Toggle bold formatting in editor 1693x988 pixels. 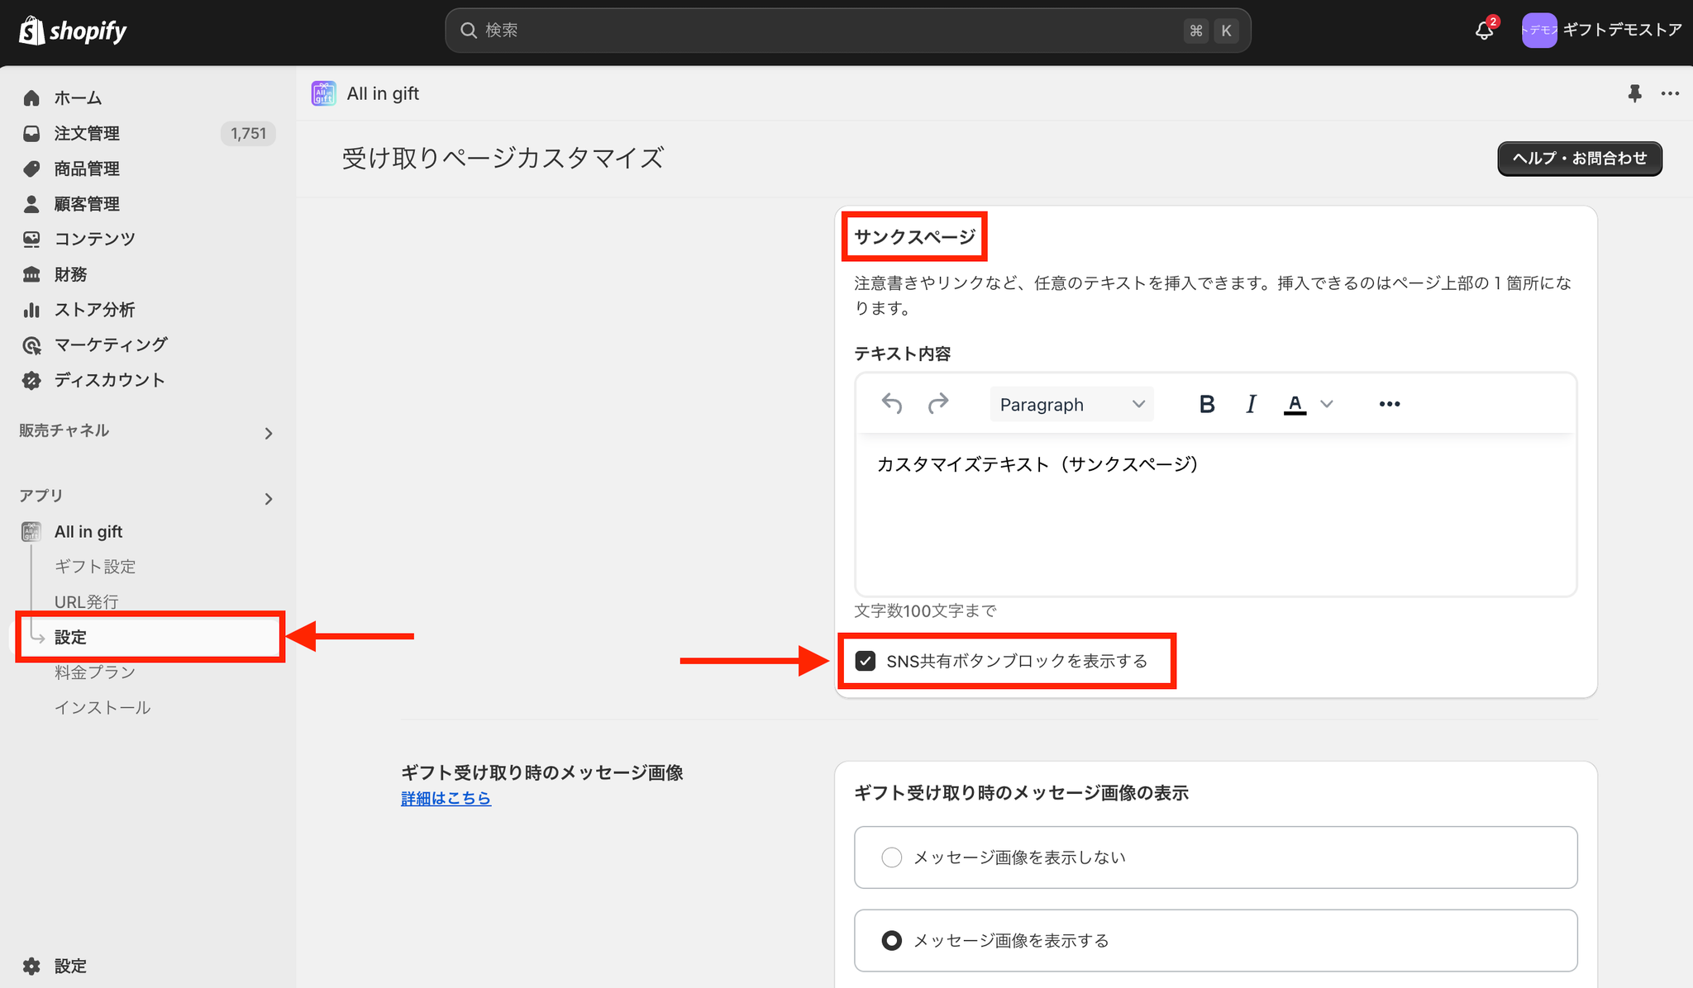(x=1206, y=404)
